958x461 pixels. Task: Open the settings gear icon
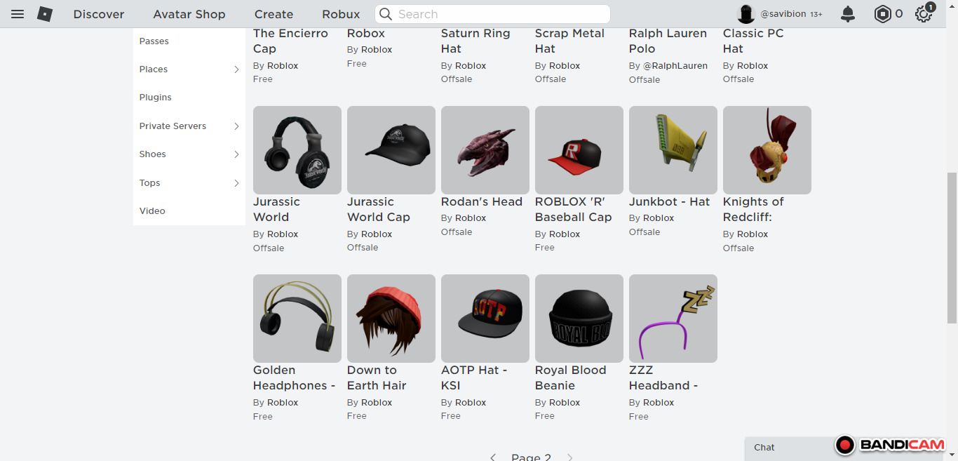pyautogui.click(x=924, y=14)
